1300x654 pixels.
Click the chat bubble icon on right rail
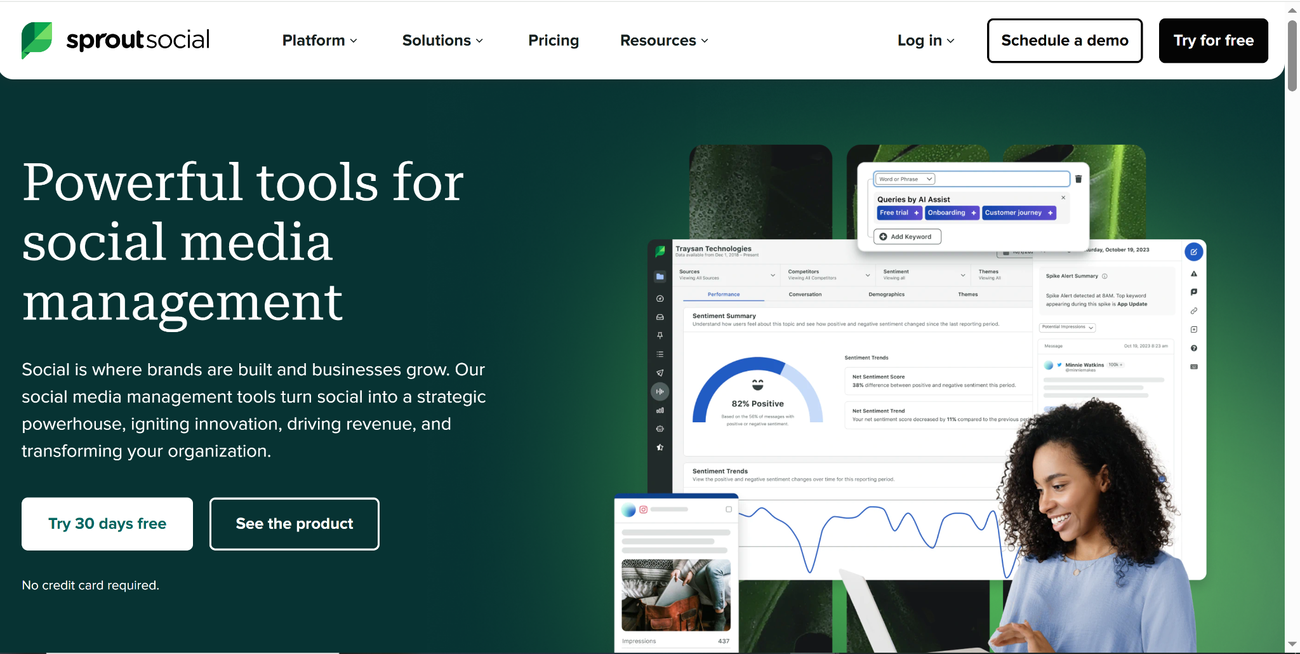[1194, 292]
